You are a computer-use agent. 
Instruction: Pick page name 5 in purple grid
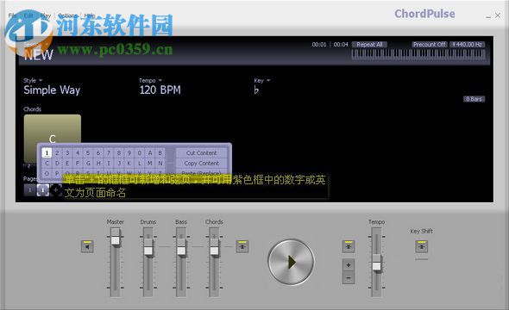pos(88,153)
